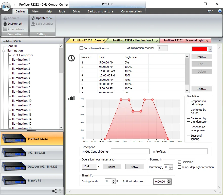Click the clock icon beside the illumination table
Viewport: 223px width, 195px height.
71,58
